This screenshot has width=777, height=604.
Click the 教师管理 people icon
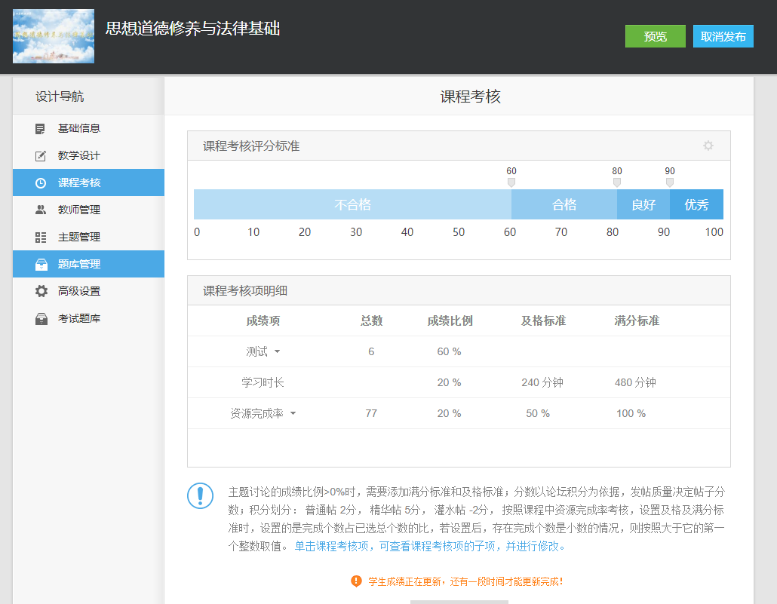[41, 210]
